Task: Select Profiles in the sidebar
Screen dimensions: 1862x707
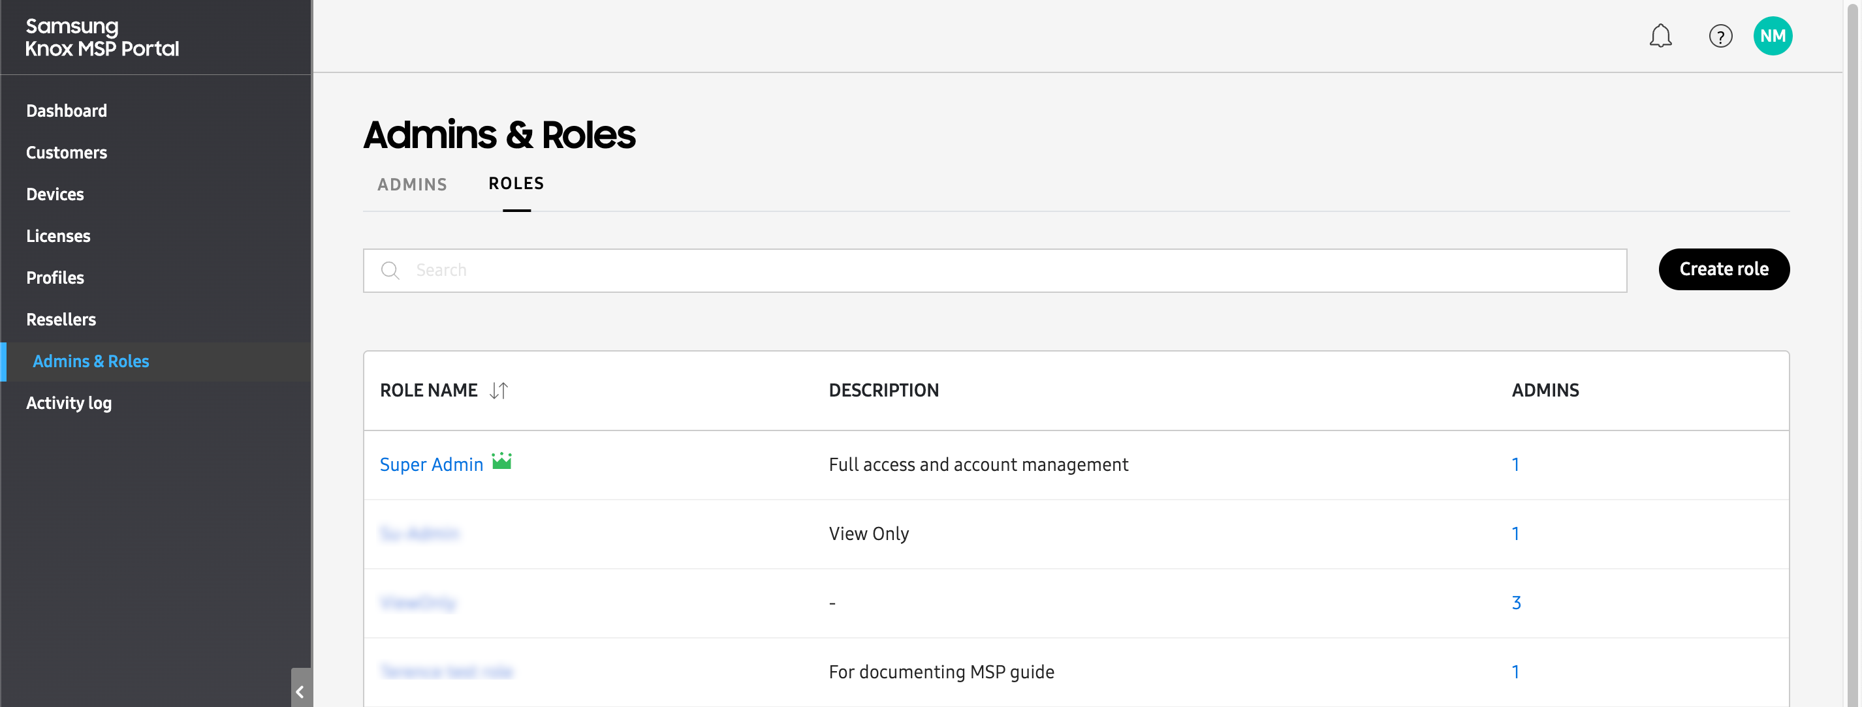Action: point(55,278)
